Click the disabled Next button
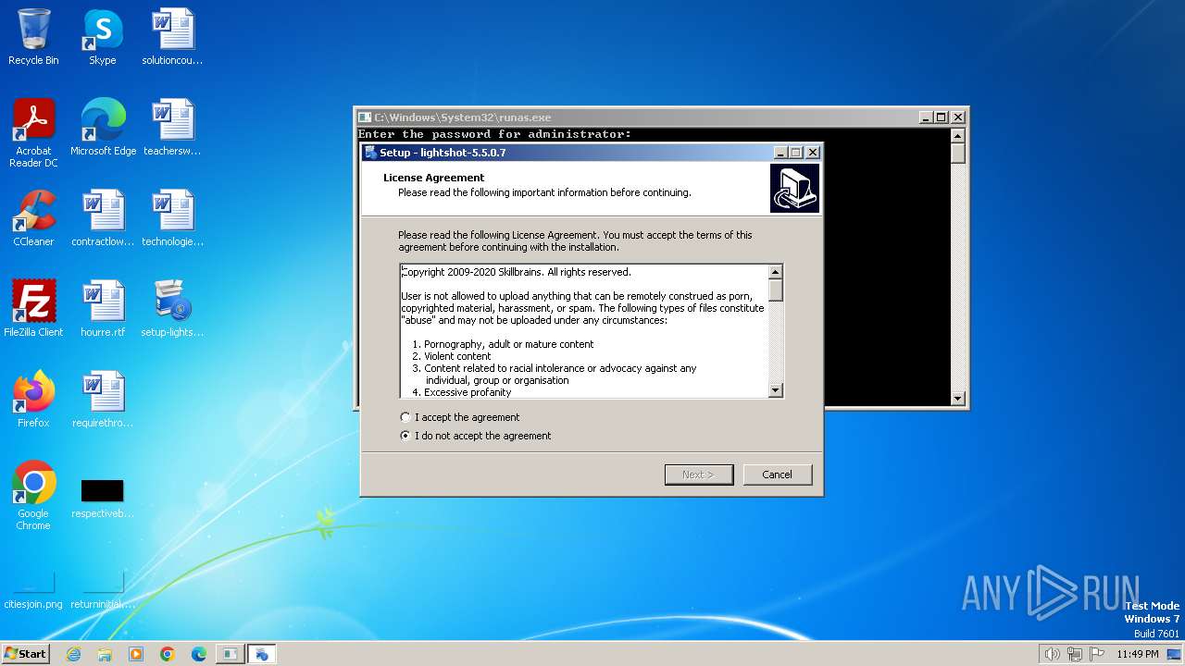The height and width of the screenshot is (666, 1185). [x=699, y=475]
